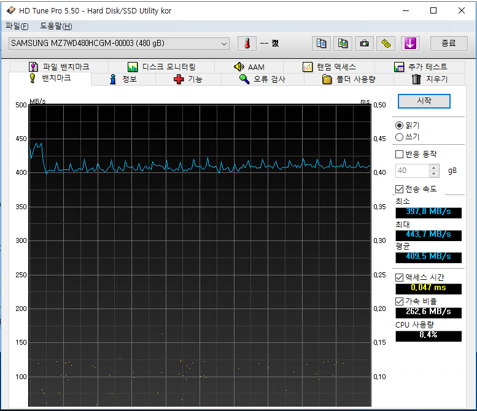
Task: Close the HD Tune Pro window
Action: 462,10
